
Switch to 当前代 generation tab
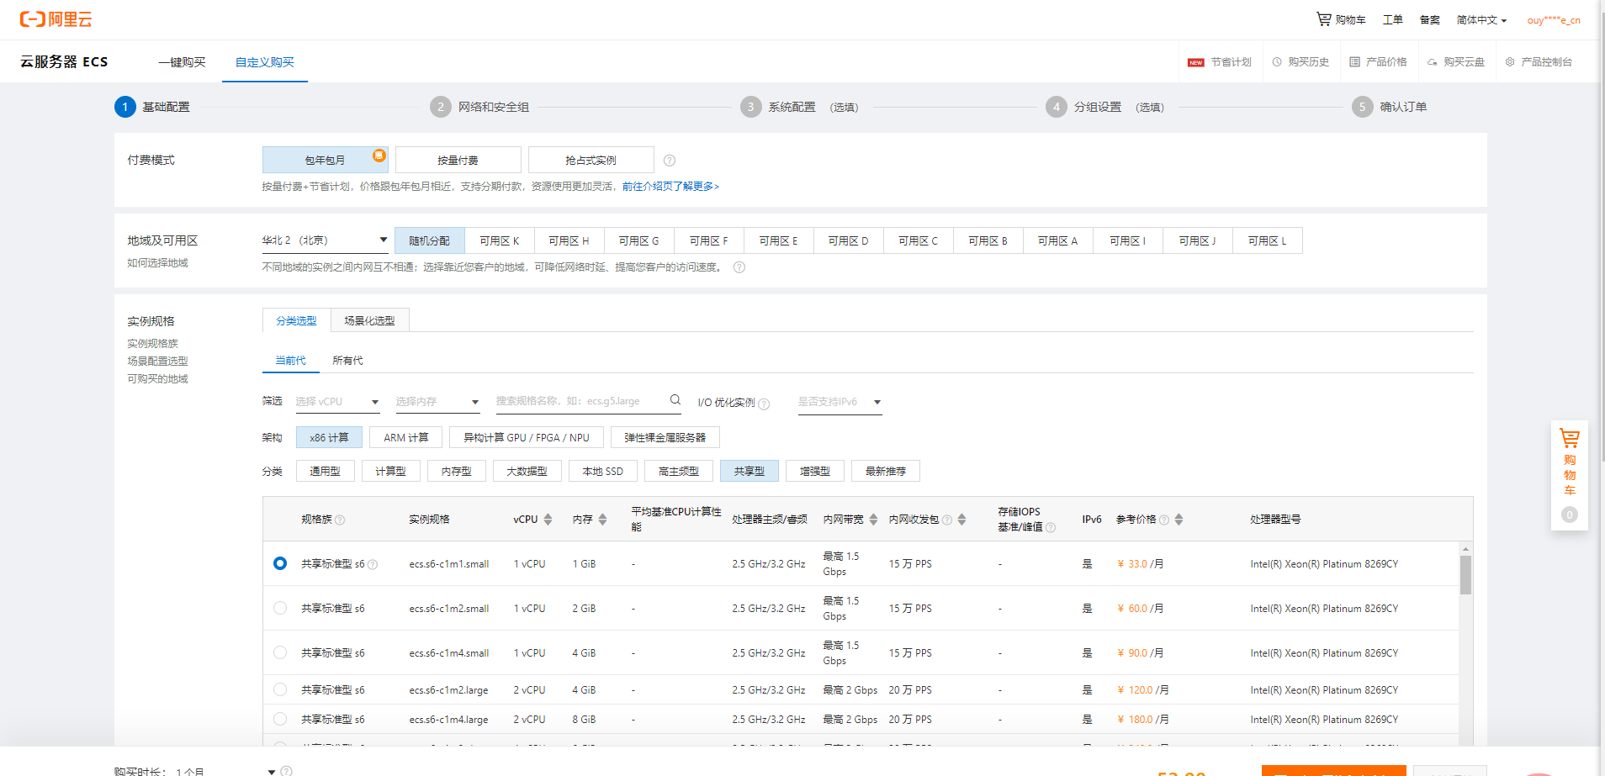click(290, 360)
